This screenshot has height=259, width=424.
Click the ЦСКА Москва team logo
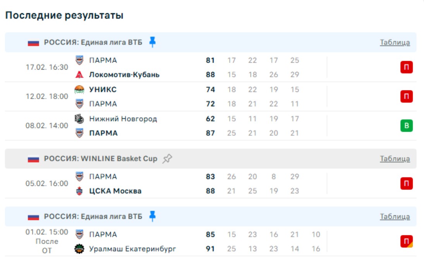pos(79,191)
